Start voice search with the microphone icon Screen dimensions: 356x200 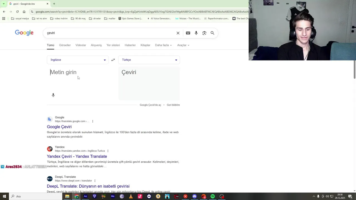coord(196,33)
